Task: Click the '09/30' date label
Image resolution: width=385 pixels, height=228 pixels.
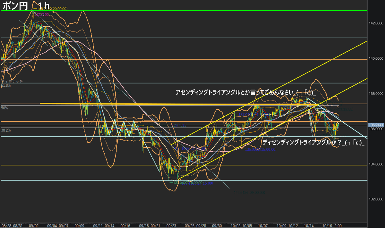Action: tap(217, 226)
